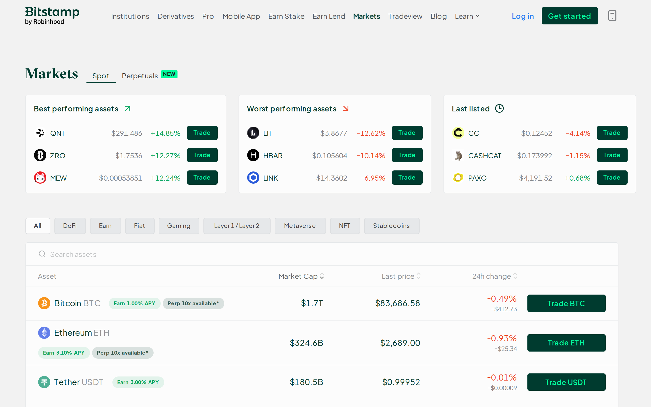Click the Bitcoin logo icon

point(44,303)
